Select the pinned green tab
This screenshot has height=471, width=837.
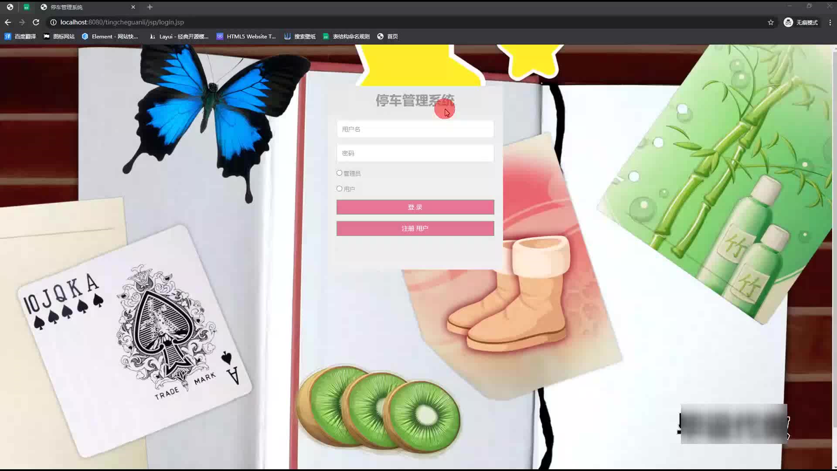click(x=27, y=7)
